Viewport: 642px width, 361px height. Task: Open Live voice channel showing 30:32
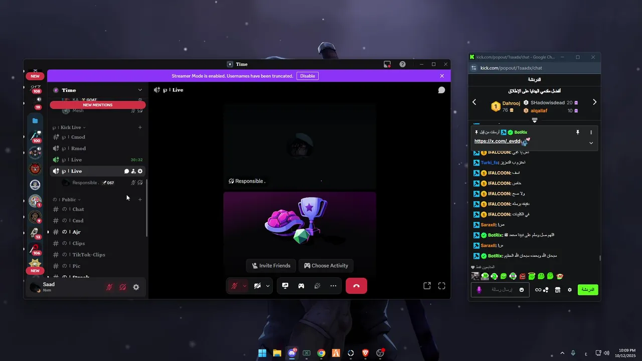[x=98, y=159]
